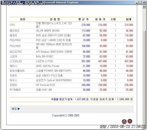The image size is (147, 130).
Task: Click the 케이스 category cell
Action: click(x=14, y=66)
